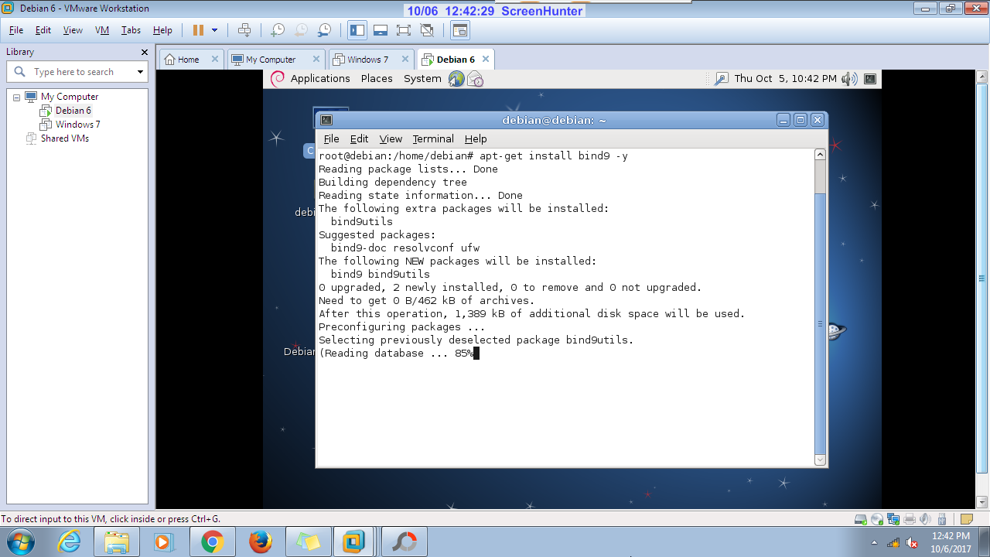This screenshot has height=557, width=990.
Task: Select Debian 6 in the Library tree
Action: [73, 111]
